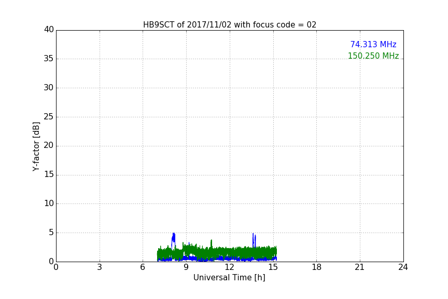
Task: Click the plot title 'HB9SCT of 2017/11/02 with focus code = 02'
Action: [230, 24]
